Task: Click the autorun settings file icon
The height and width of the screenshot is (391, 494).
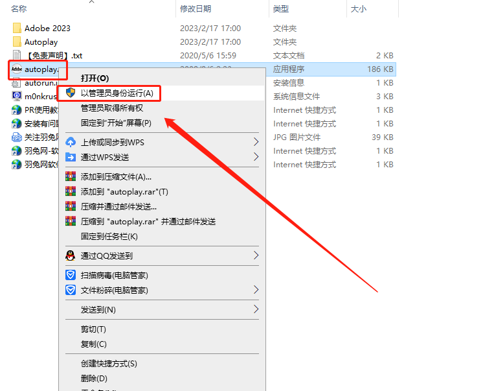Action: [16, 83]
